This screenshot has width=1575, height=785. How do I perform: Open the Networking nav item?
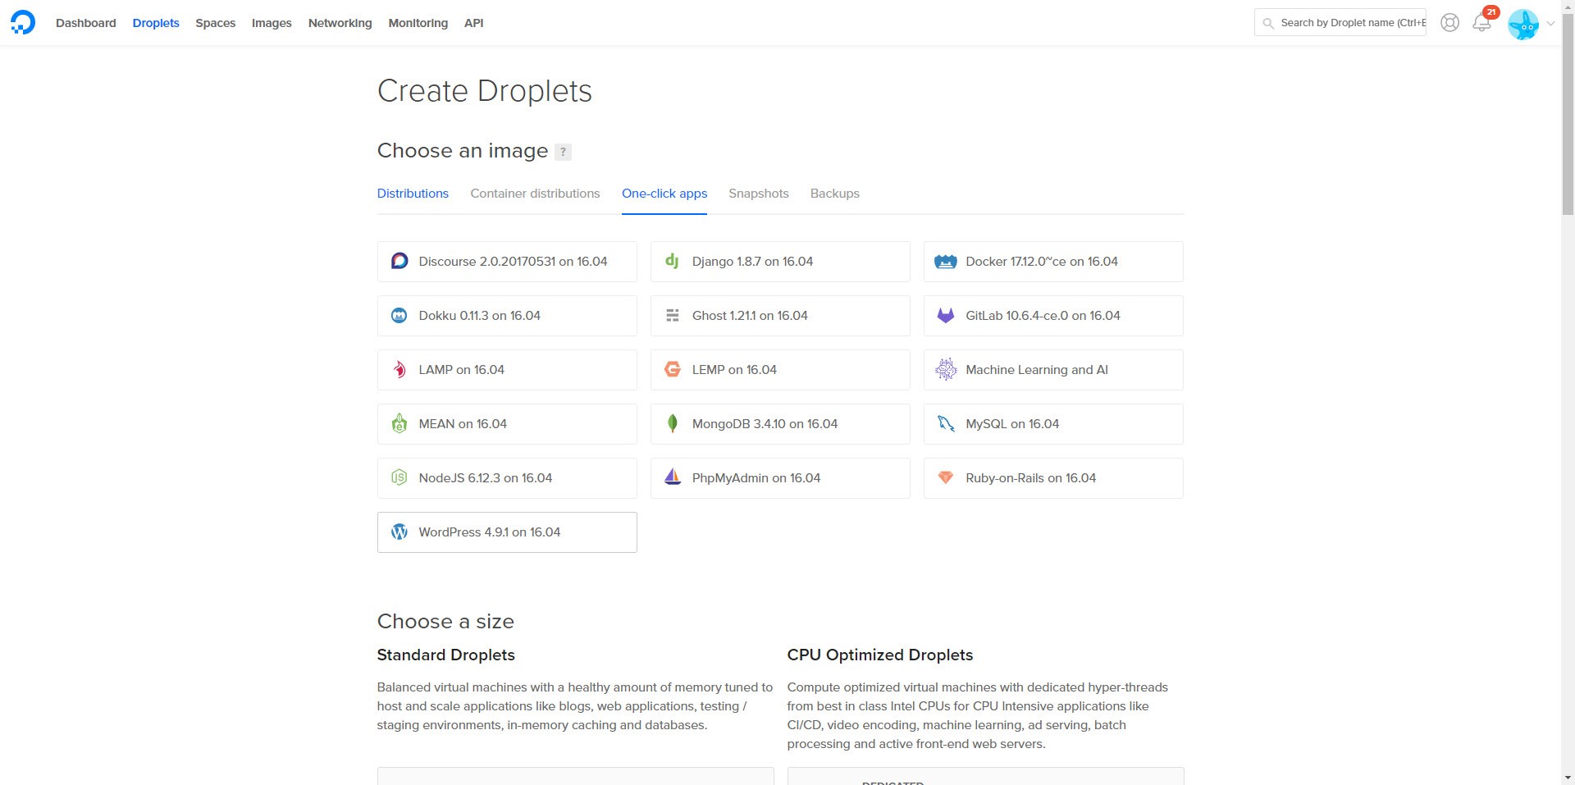[340, 23]
